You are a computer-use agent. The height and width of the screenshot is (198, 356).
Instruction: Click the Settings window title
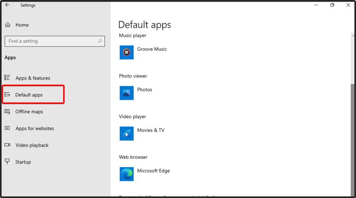point(28,5)
